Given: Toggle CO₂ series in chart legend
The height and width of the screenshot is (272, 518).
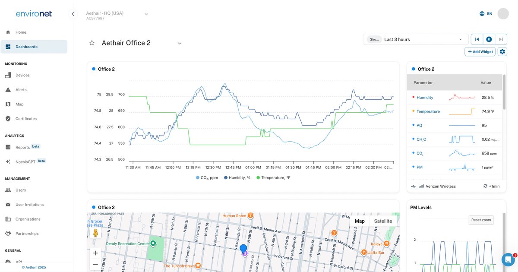Looking at the screenshot, I should pos(207,177).
